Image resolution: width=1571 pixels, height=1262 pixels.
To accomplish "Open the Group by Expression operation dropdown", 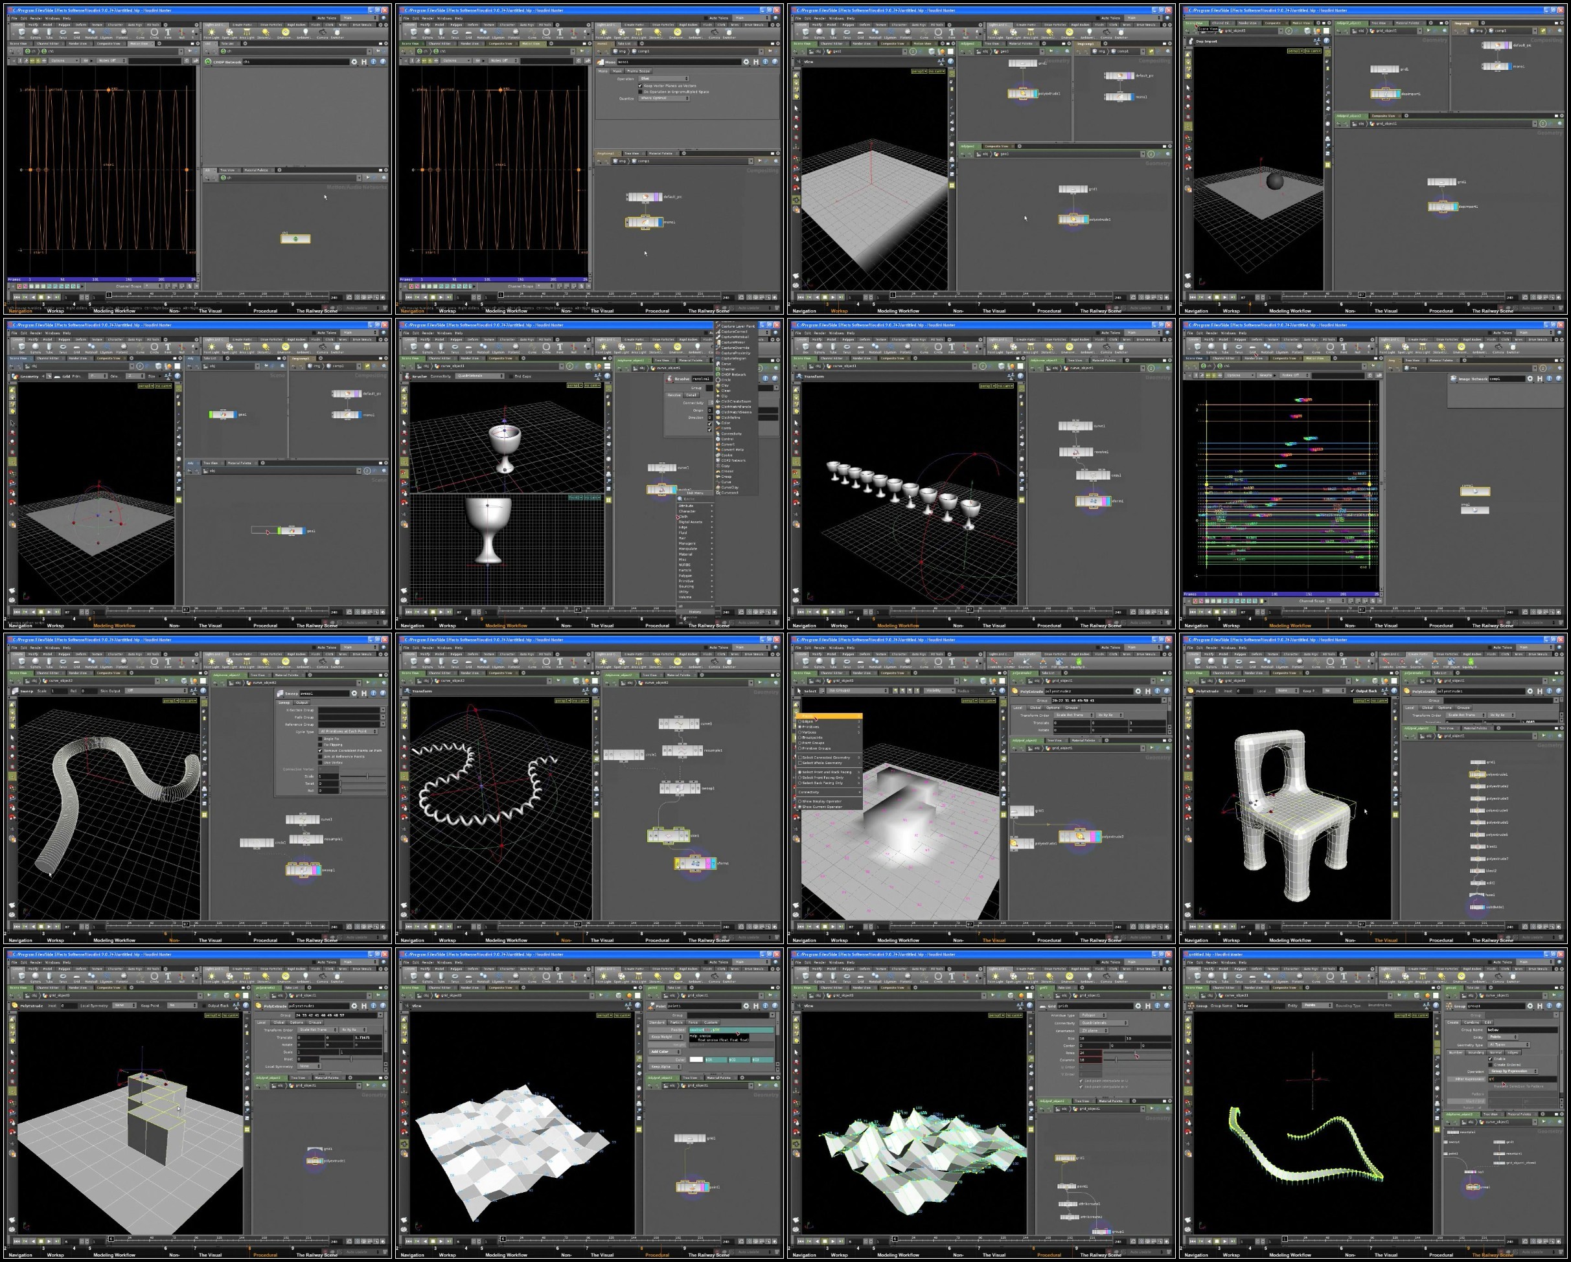I will pyautogui.click(x=1513, y=1071).
